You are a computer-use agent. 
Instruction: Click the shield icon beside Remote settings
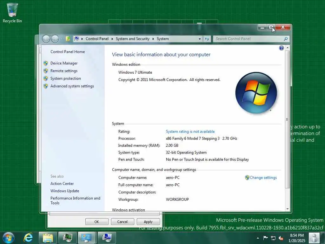point(46,71)
